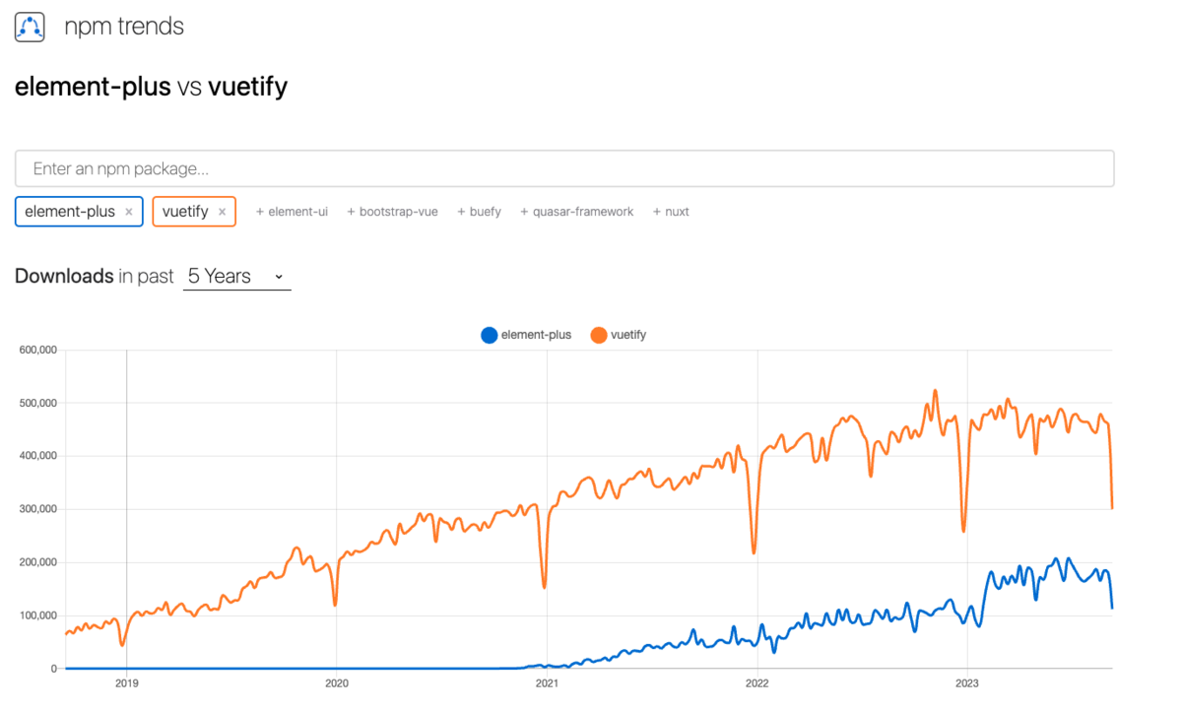Remove vuetify package with its x icon
Screen dimensions: 1182x711
click(x=223, y=212)
